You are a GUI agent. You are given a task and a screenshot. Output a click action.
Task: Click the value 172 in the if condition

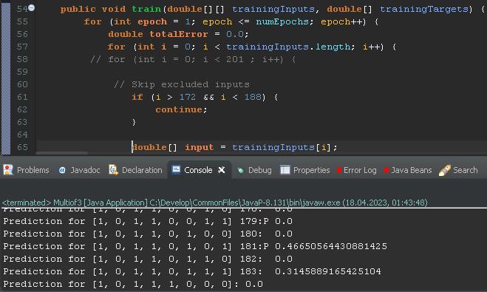point(188,97)
